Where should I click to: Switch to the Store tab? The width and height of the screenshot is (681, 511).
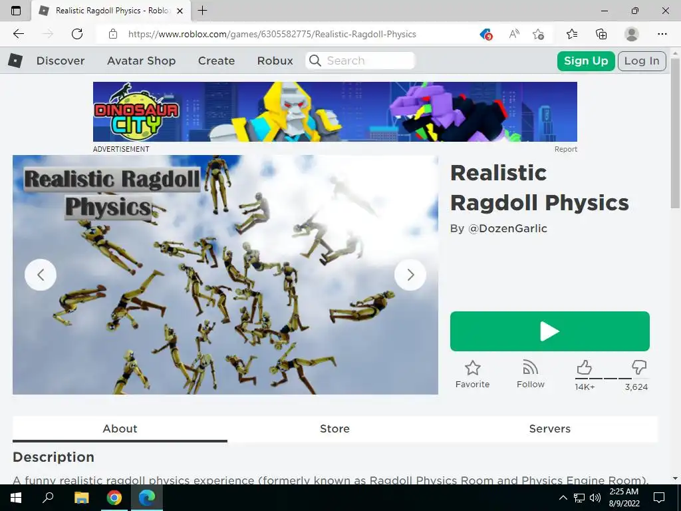[335, 429]
